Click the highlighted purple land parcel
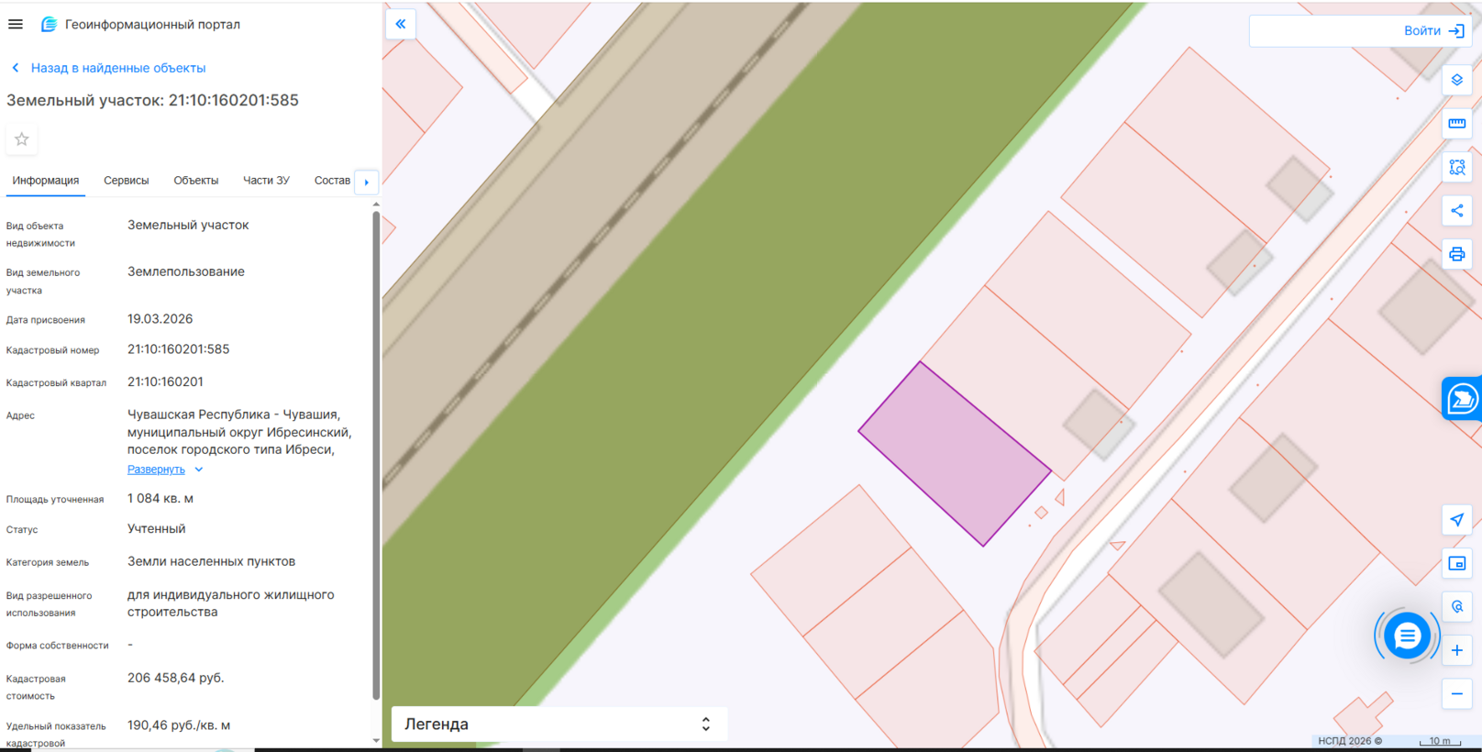The height and width of the screenshot is (752, 1482). coord(955,455)
